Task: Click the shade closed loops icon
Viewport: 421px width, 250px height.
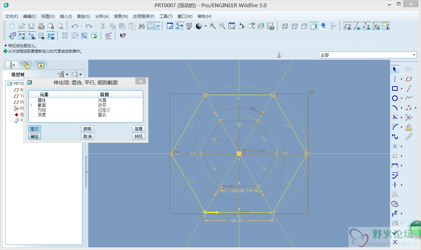Action: pos(65,35)
